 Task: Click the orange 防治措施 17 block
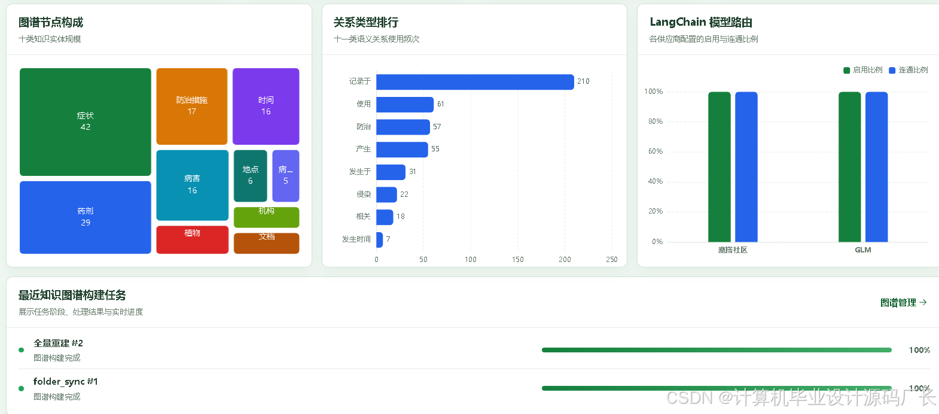(x=192, y=106)
